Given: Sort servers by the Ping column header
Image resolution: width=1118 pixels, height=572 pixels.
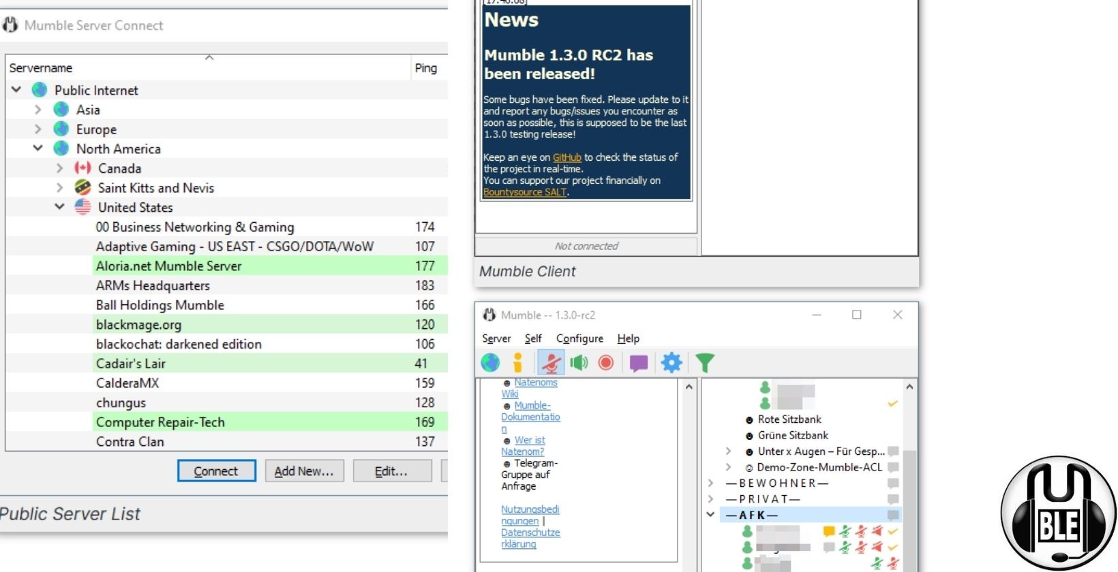Looking at the screenshot, I should [426, 68].
